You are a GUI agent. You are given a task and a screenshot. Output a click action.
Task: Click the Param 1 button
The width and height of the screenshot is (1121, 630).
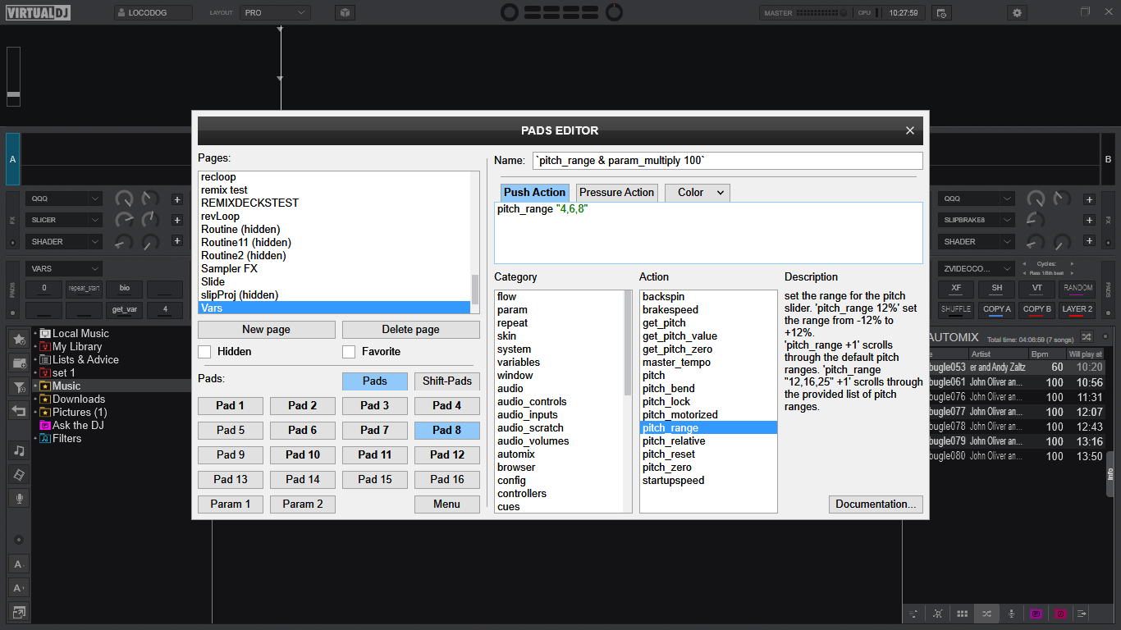[x=231, y=504]
